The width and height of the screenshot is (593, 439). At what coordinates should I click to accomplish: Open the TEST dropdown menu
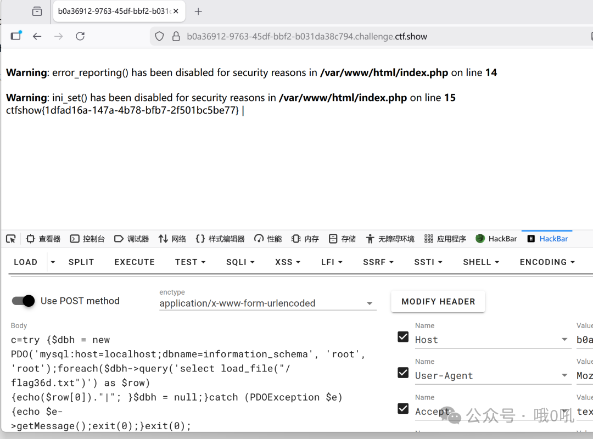pyautogui.click(x=190, y=262)
